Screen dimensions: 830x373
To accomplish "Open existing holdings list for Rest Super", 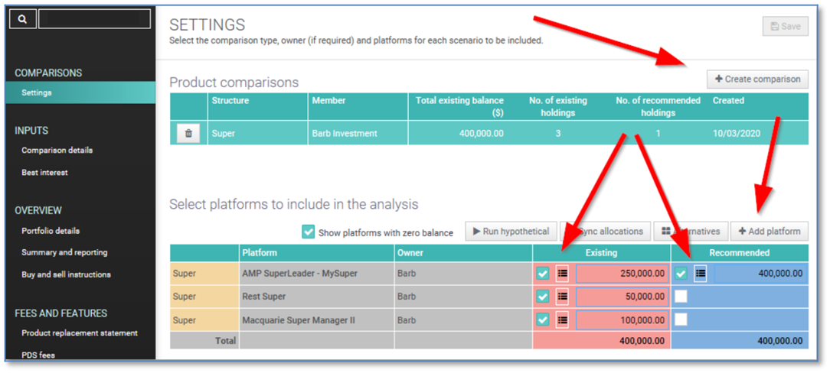I will pos(562,297).
